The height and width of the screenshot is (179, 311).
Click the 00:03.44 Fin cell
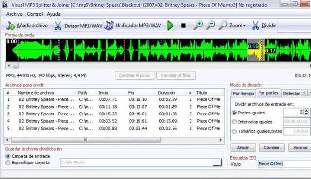[138, 129]
